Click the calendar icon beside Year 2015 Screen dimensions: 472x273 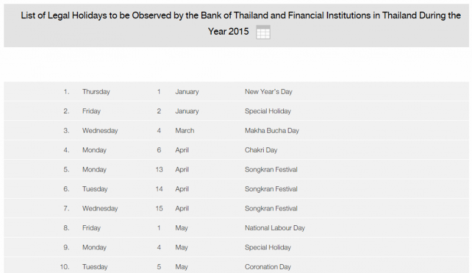point(263,32)
